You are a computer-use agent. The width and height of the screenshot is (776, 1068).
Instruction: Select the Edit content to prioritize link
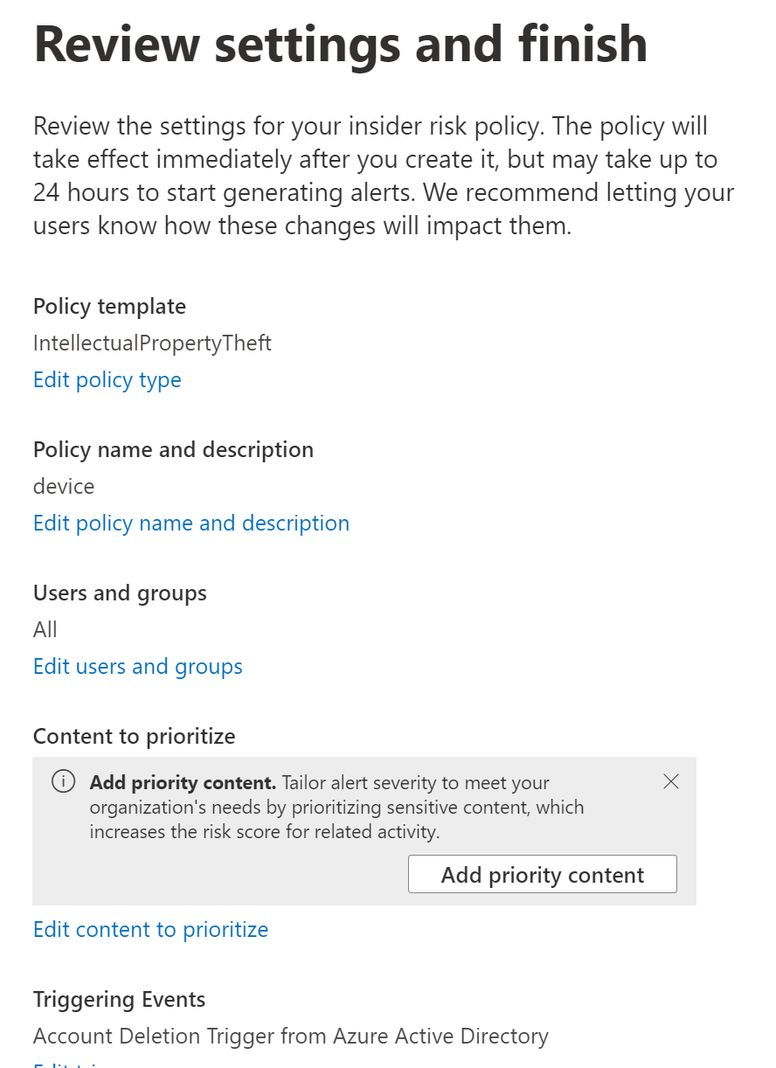click(x=150, y=929)
